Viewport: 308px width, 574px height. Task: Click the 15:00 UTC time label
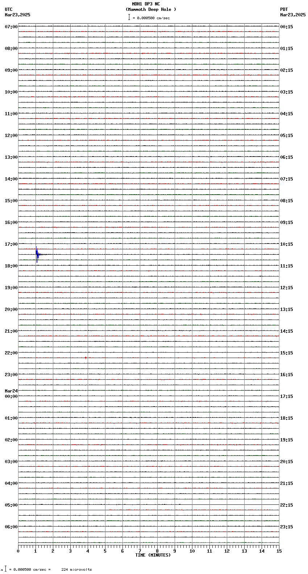click(x=11, y=201)
